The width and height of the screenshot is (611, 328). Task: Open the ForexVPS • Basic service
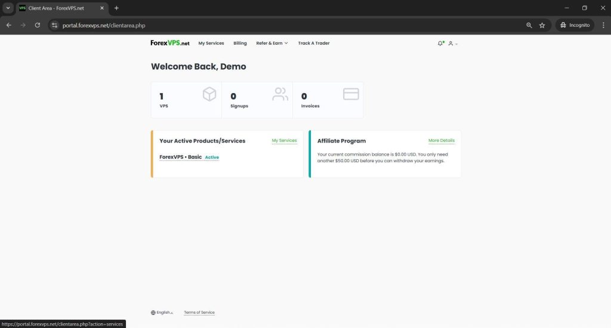(x=180, y=157)
